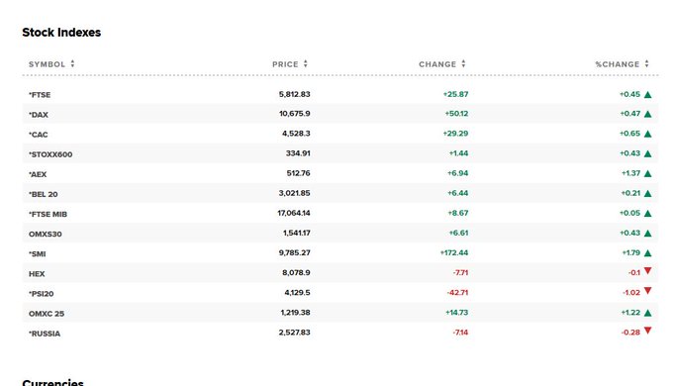Open the *BEL 20 index link
Image resolution: width=673 pixels, height=386 pixels.
(44, 194)
